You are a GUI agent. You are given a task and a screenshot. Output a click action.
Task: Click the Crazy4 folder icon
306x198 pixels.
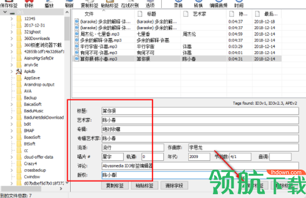click(19, 163)
